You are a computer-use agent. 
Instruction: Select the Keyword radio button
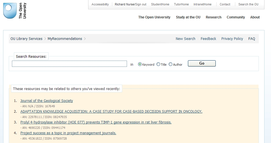[140, 64]
